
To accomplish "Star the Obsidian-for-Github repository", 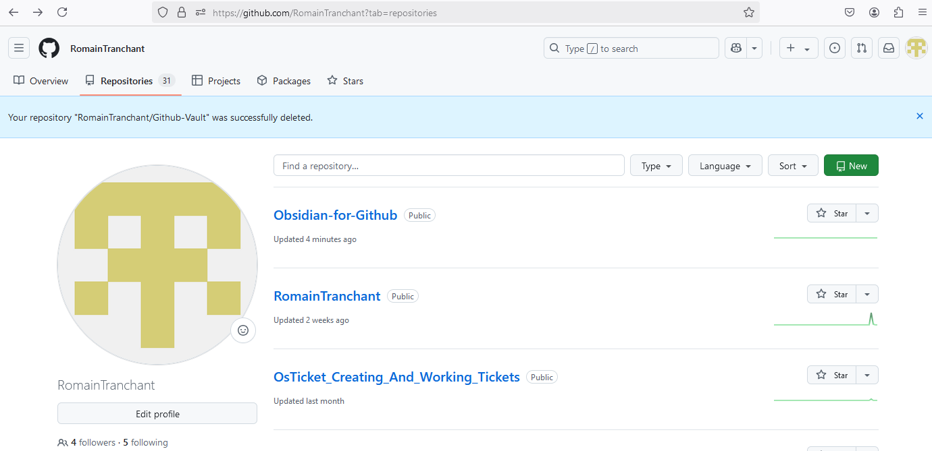I will point(832,212).
